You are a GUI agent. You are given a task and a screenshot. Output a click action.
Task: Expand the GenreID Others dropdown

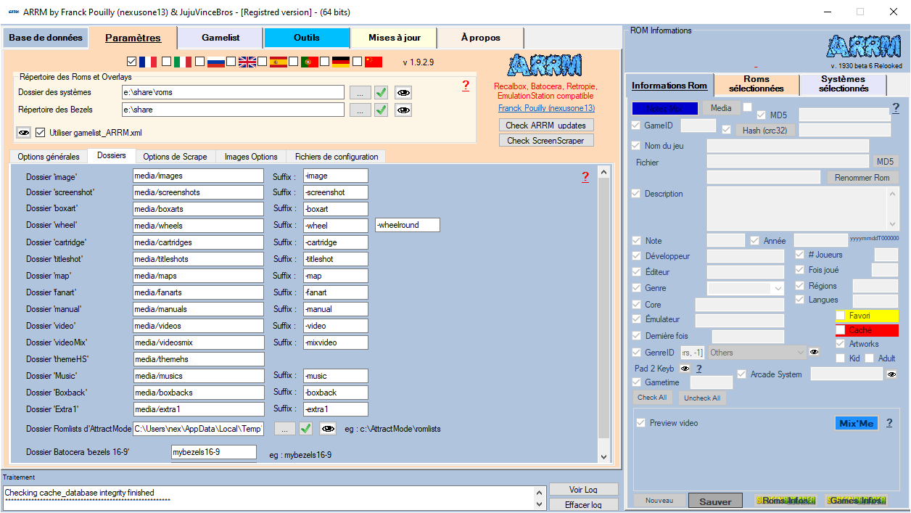pos(800,353)
